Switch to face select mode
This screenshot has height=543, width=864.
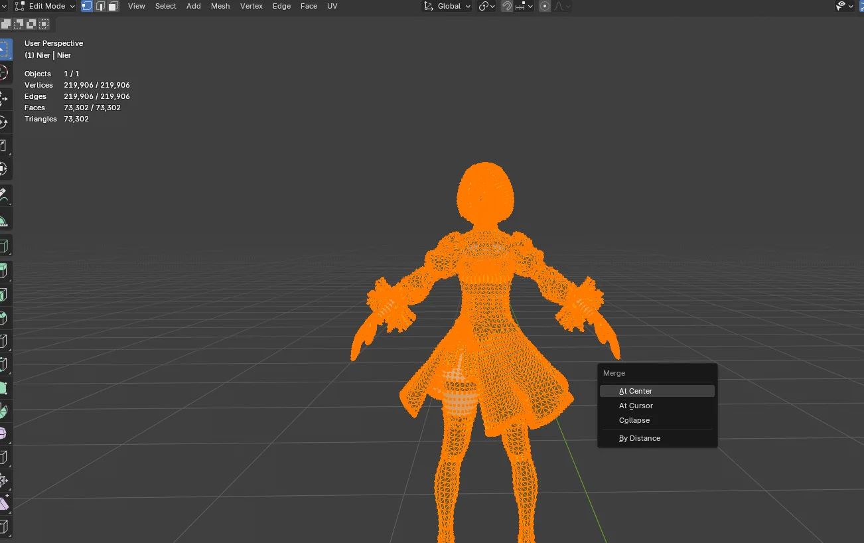tap(113, 6)
